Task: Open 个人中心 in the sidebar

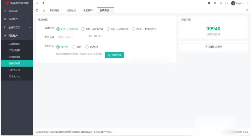Action: [x=17, y=77]
